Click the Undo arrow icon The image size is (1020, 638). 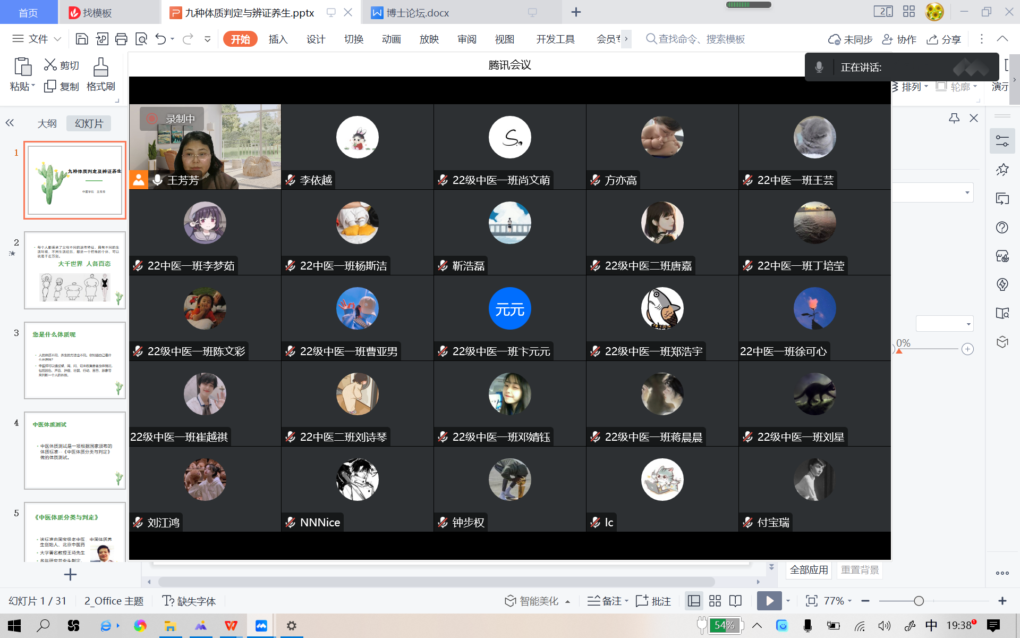tap(160, 39)
